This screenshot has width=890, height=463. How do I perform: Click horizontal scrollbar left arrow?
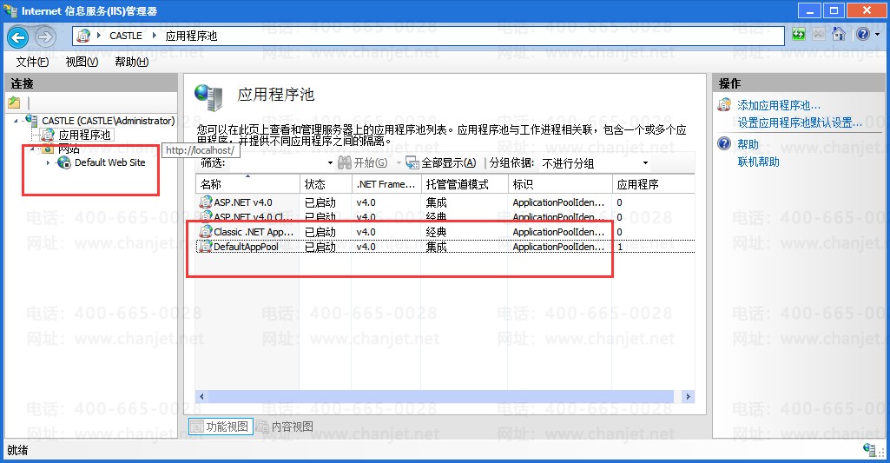[x=201, y=396]
